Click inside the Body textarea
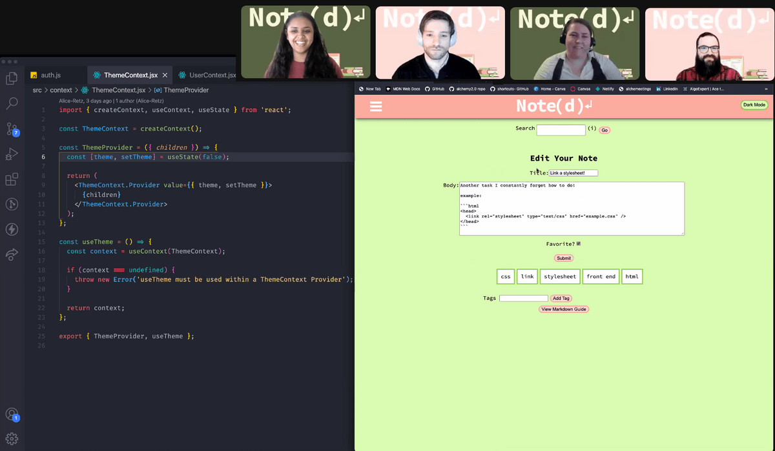Viewport: 775px width, 451px height. point(572,208)
